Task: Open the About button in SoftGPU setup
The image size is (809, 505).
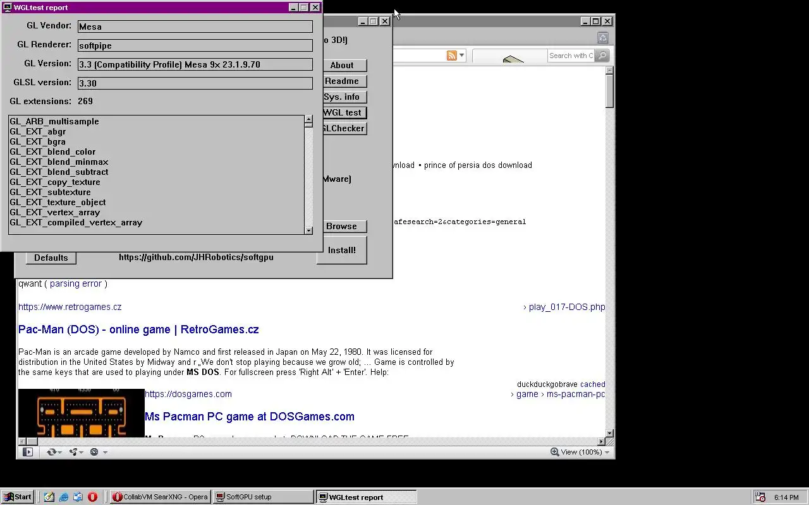Action: tap(342, 65)
